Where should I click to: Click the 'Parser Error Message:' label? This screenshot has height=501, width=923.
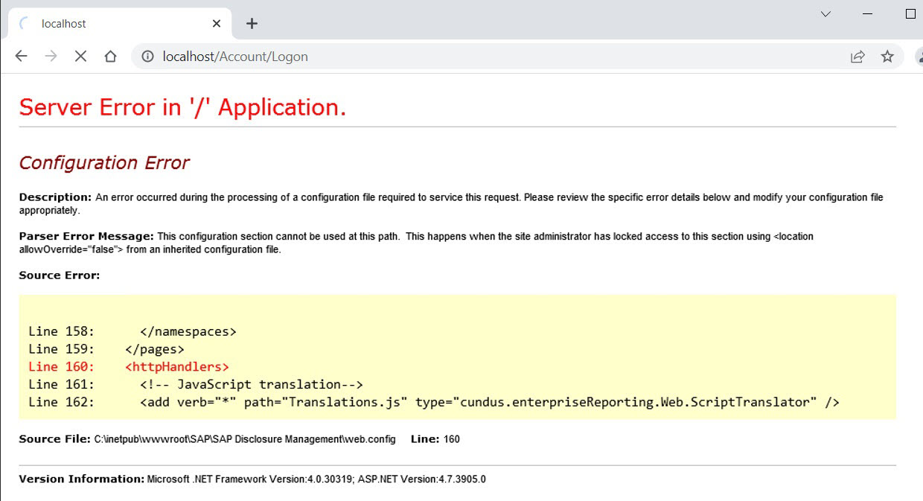coord(86,236)
